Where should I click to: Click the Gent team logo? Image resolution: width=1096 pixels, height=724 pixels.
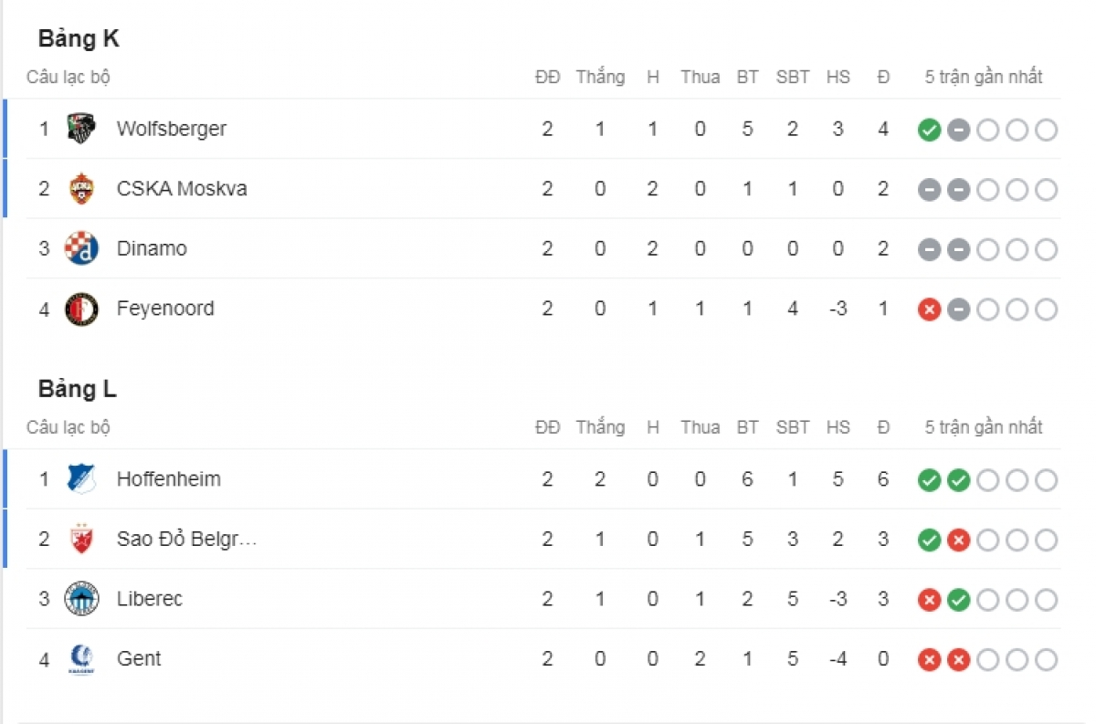[x=81, y=659]
